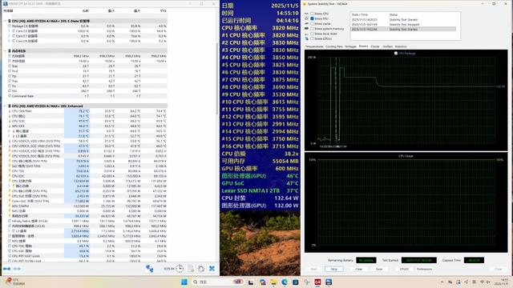
Task: Click the HWiNFO elapsed time clock icon
Action: (180, 269)
